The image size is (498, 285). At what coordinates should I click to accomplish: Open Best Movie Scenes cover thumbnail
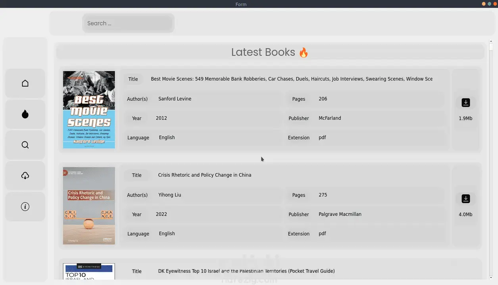coord(89,110)
